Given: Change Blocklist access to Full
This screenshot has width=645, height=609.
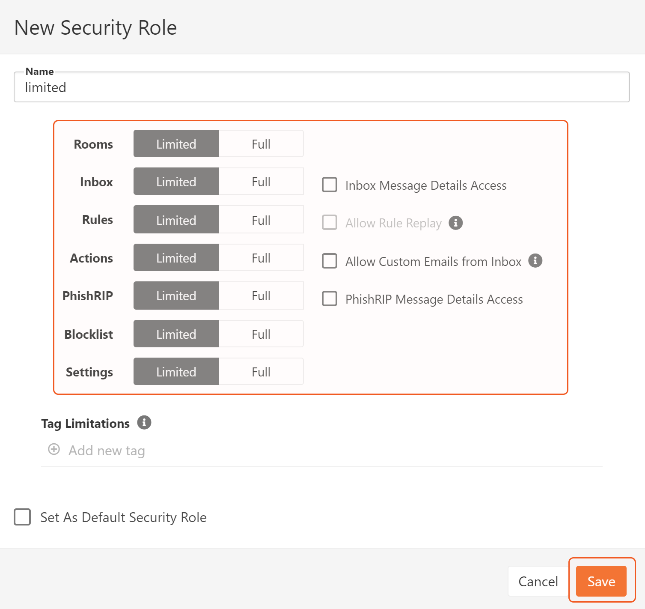Looking at the screenshot, I should (261, 334).
